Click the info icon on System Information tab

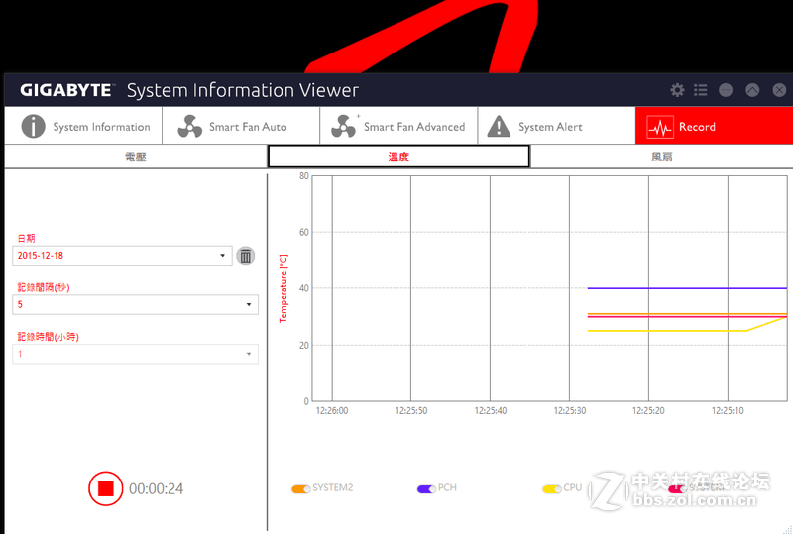pyautogui.click(x=34, y=126)
